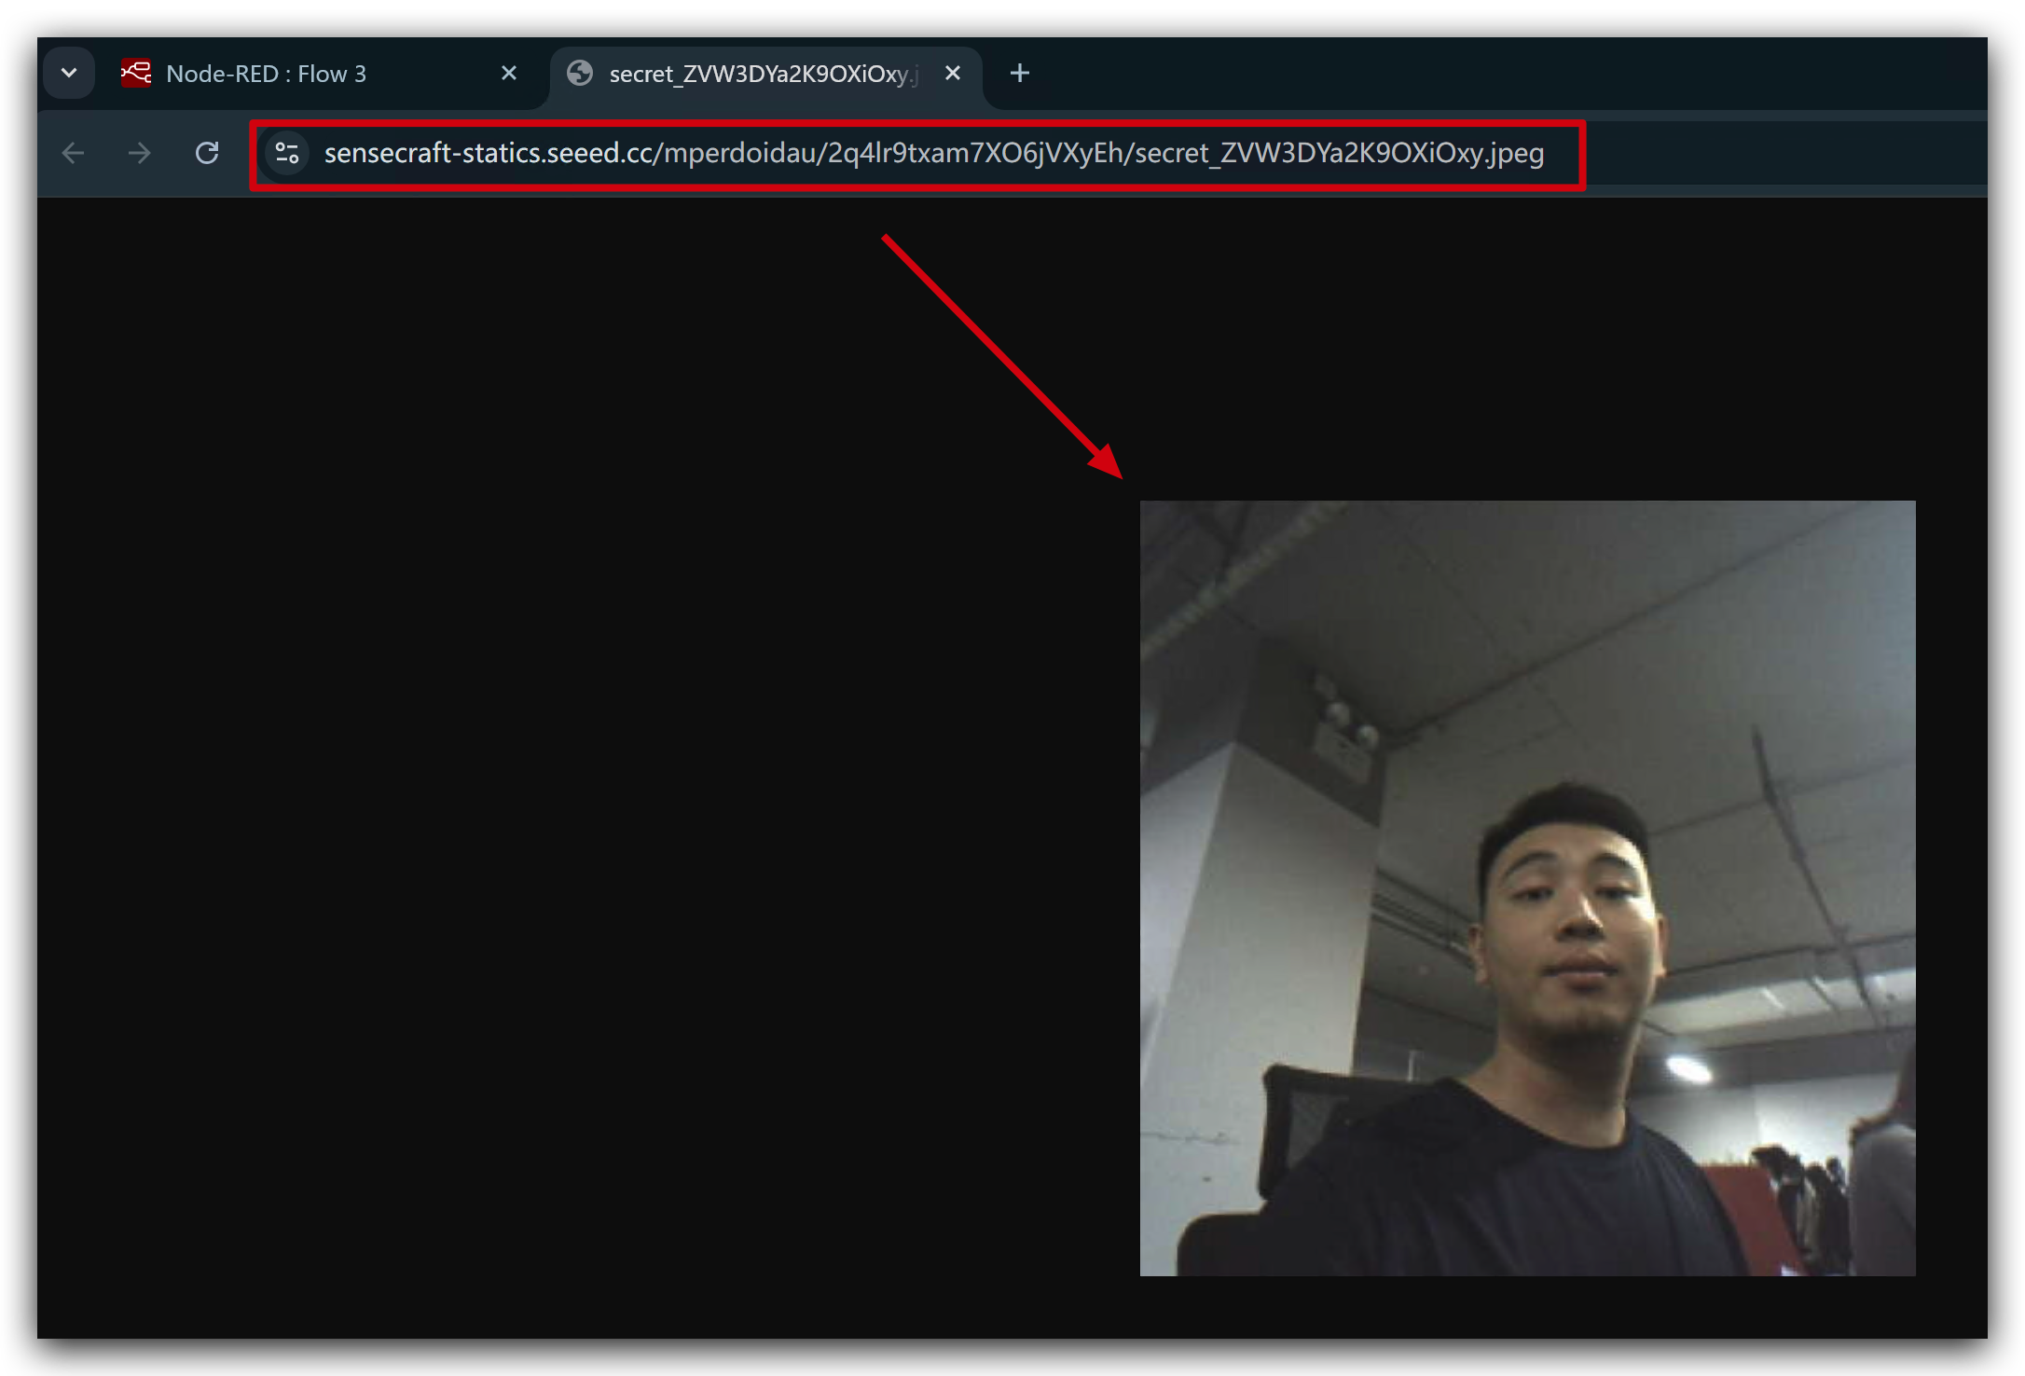Close the secret_ZVW3DYa2K9OXiOxy jpeg tab
The image size is (2025, 1376).
pyautogui.click(x=953, y=73)
